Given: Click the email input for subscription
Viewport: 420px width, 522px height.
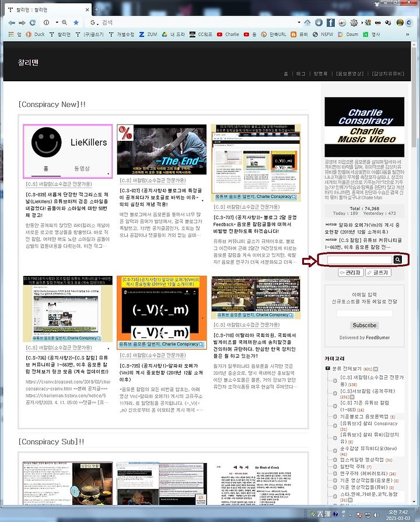Looking at the screenshot, I should (x=365, y=313).
